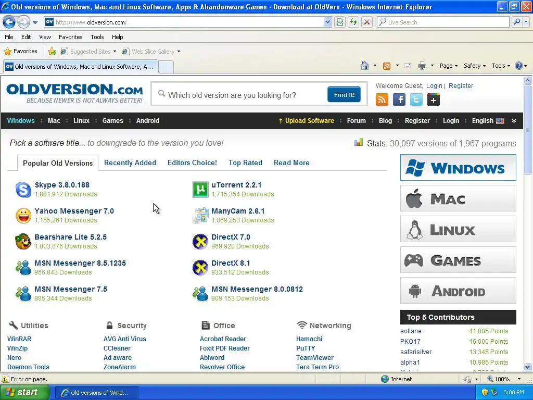This screenshot has height=400, width=533.
Task: Click the new blank tab button
Action: click(x=166, y=67)
